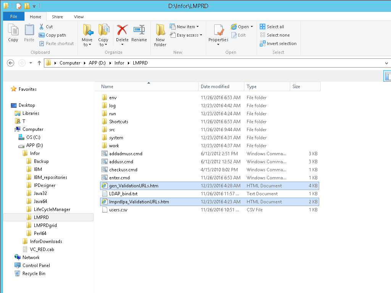Expand the Easy access dropdown
The height and width of the screenshot is (293, 391).
click(189, 35)
